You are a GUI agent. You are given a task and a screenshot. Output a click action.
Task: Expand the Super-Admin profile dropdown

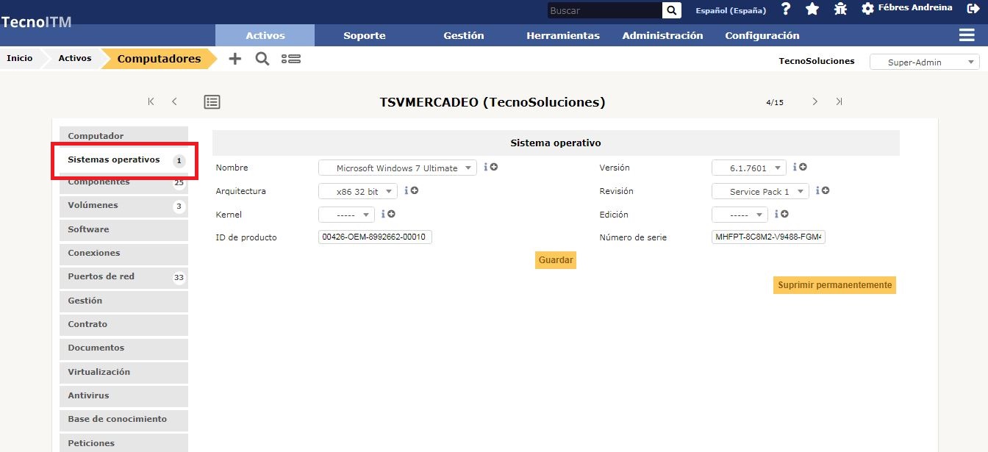(x=924, y=62)
